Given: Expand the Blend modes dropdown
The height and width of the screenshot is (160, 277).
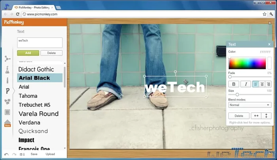Looking at the screenshot, I should point(249,105).
